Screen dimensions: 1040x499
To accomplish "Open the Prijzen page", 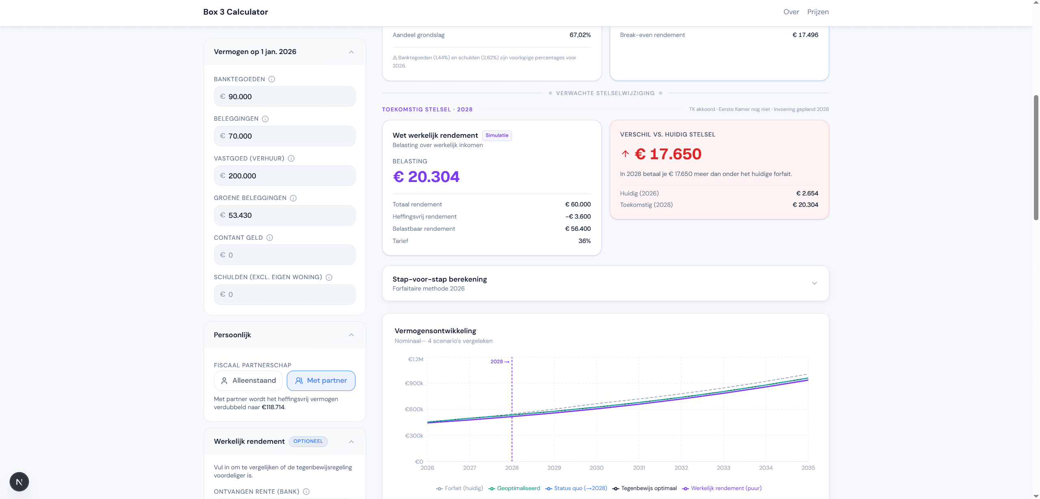I will point(818,12).
